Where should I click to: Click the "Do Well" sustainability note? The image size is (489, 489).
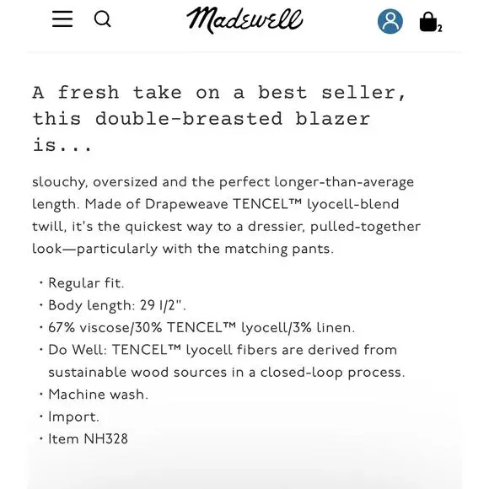tap(227, 361)
